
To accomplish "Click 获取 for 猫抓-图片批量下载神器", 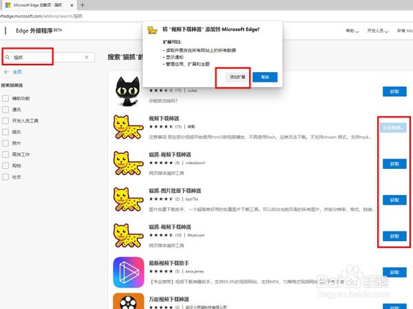I will point(394,200).
